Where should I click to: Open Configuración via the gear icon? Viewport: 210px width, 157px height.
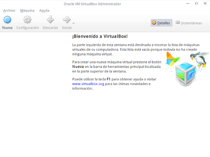(x=28, y=20)
